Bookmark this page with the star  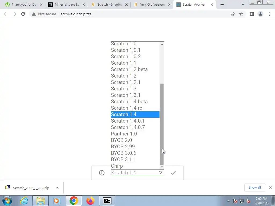[241, 14]
